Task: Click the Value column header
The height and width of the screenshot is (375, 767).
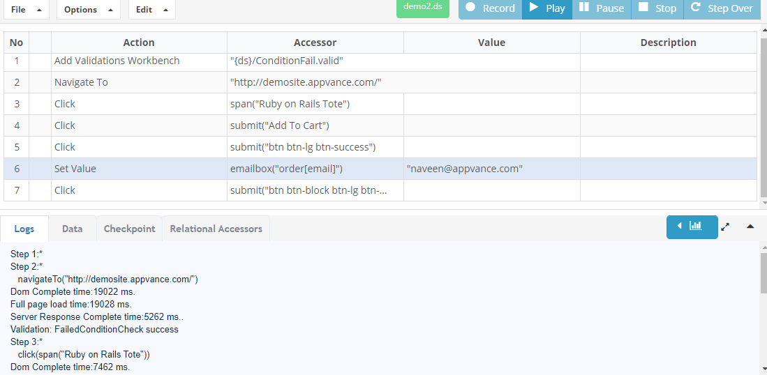Action: (x=492, y=43)
